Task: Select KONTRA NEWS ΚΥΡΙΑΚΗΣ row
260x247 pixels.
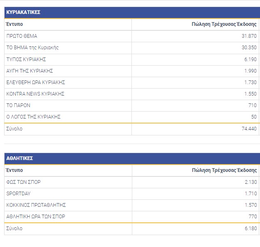Action: [35, 94]
